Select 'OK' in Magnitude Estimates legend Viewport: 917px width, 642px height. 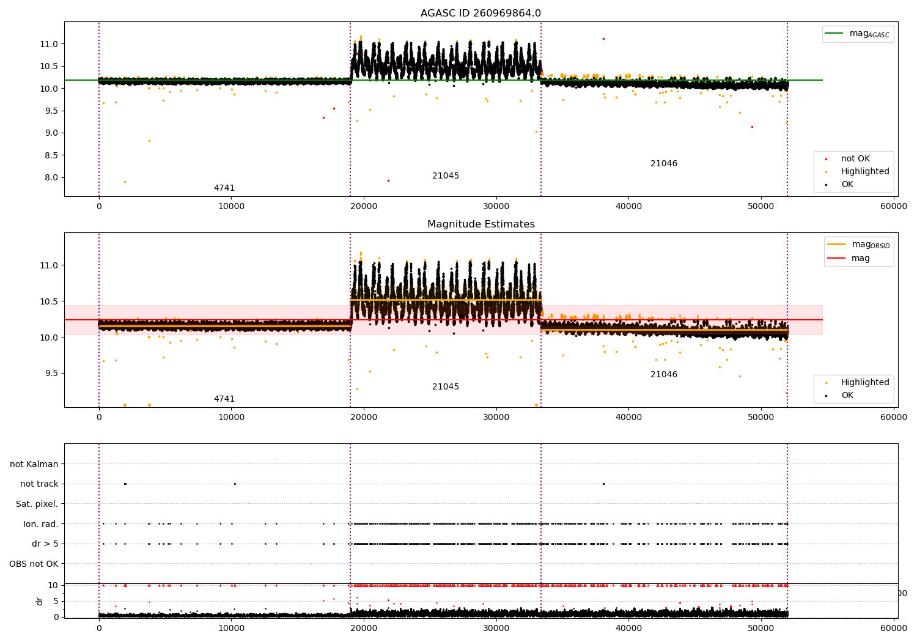[x=847, y=396]
